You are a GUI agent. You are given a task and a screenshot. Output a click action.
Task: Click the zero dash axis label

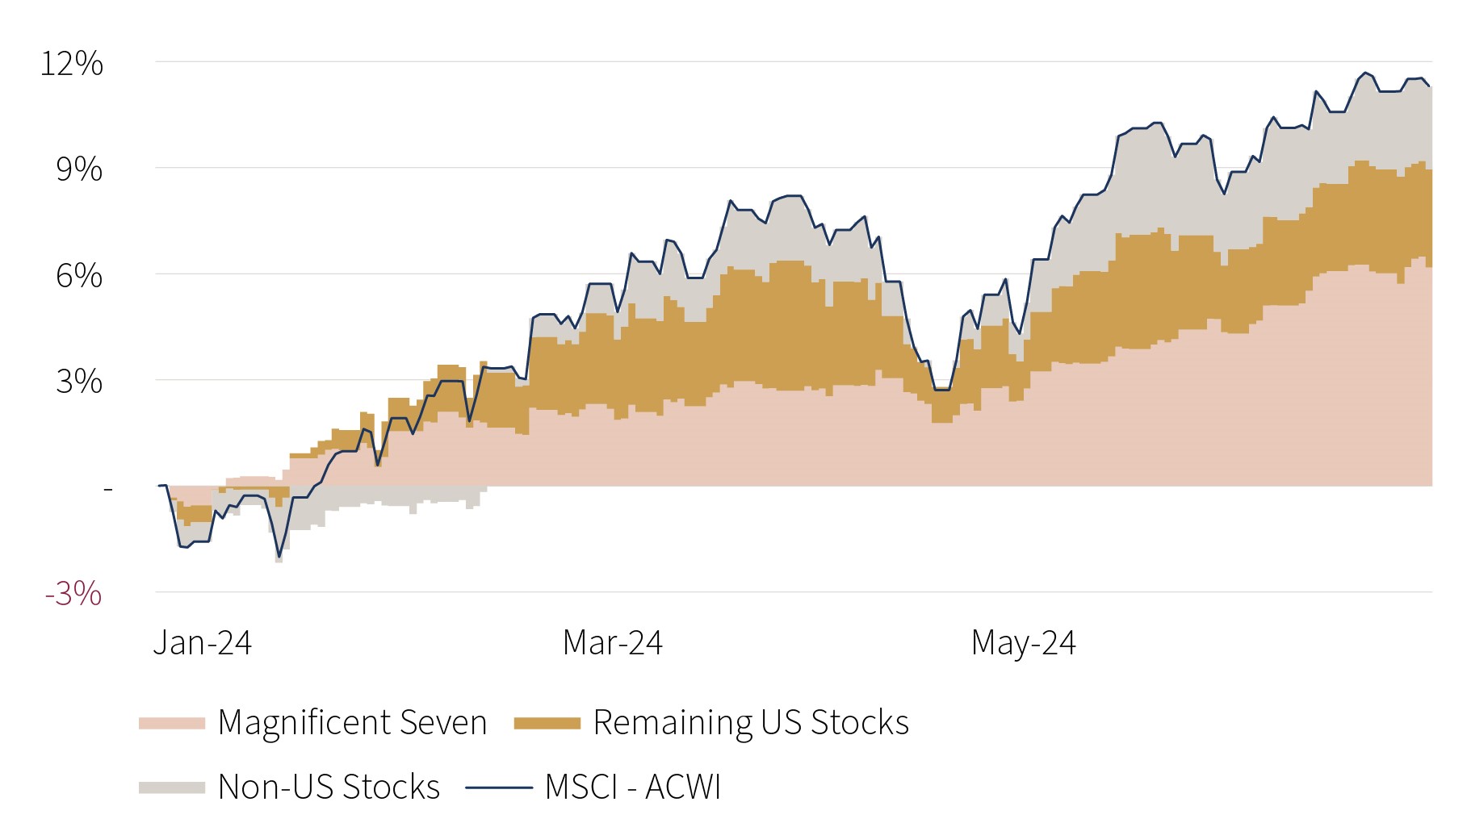pos(108,489)
